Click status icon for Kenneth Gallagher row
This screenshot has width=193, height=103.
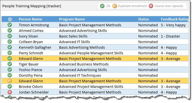click(10, 47)
